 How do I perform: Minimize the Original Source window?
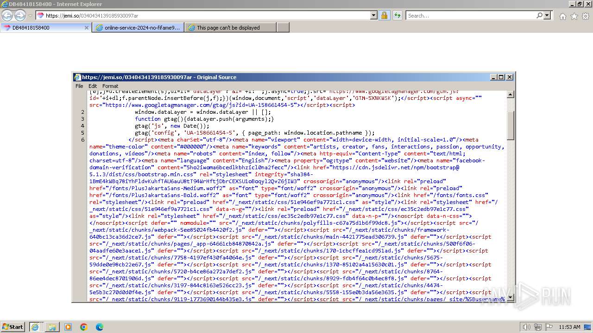tap(493, 77)
